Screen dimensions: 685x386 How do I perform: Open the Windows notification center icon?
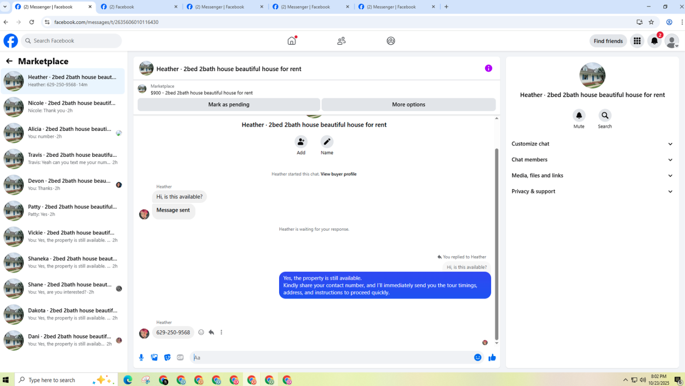click(x=678, y=380)
